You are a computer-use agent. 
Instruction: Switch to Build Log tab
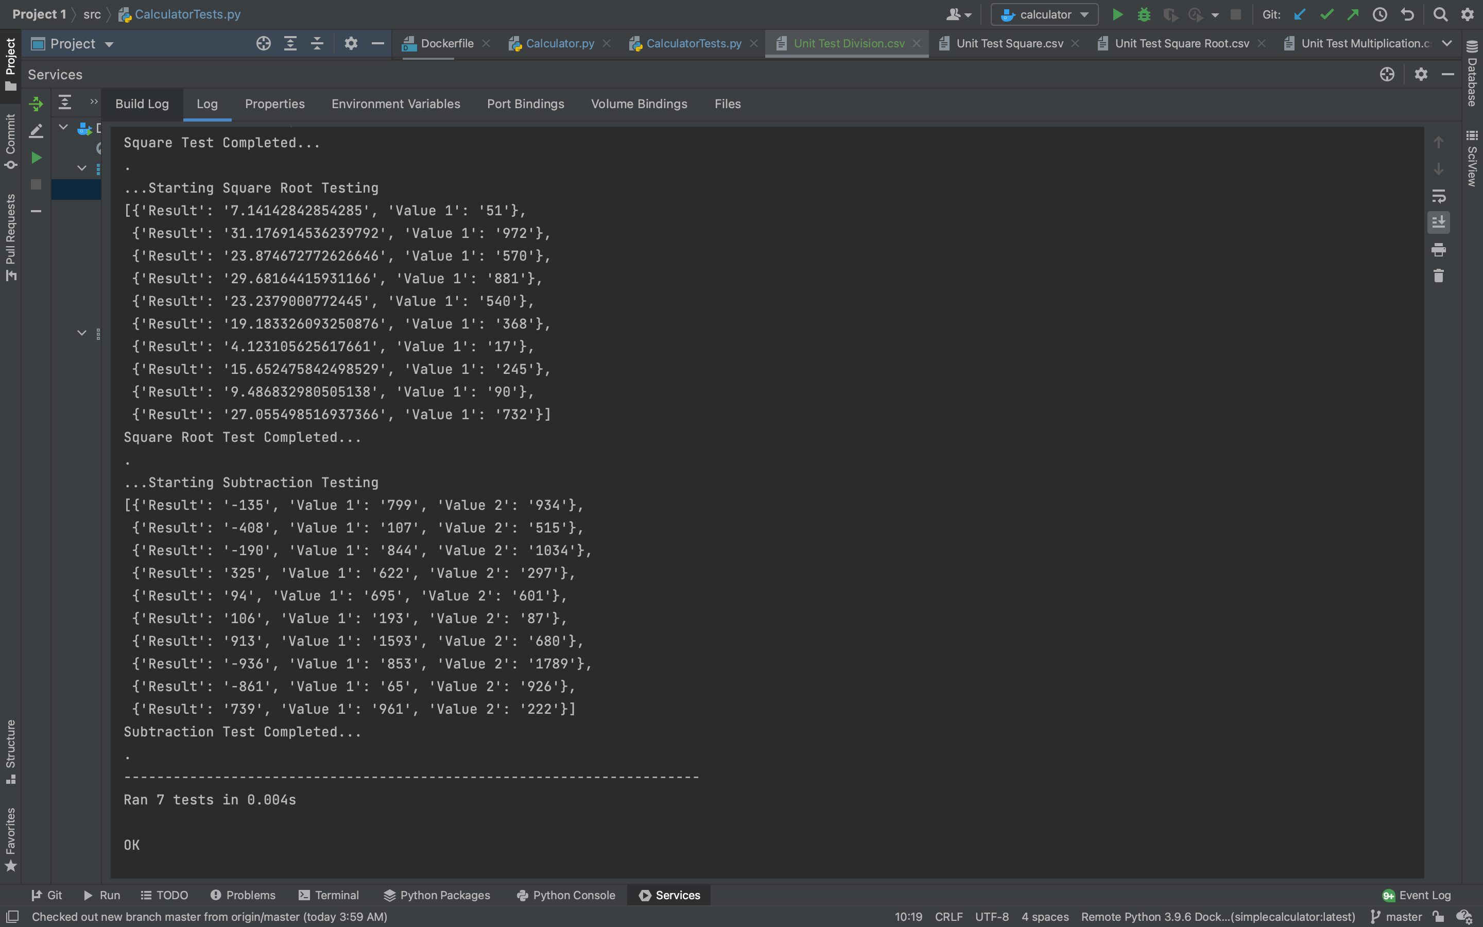click(142, 104)
